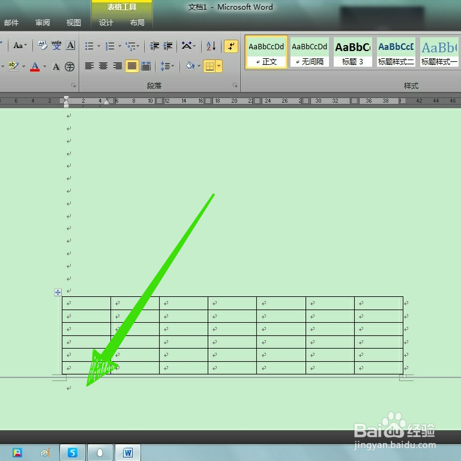Apply numbered list formatting
Image resolution: width=461 pixels, height=461 pixels.
110,46
